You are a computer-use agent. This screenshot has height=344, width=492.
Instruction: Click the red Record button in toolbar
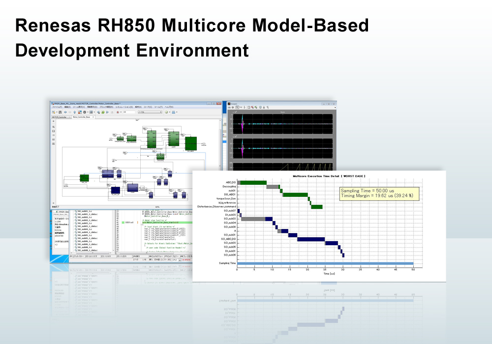pyautogui.click(x=119, y=112)
